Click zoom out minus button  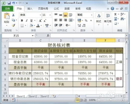click(99, 100)
